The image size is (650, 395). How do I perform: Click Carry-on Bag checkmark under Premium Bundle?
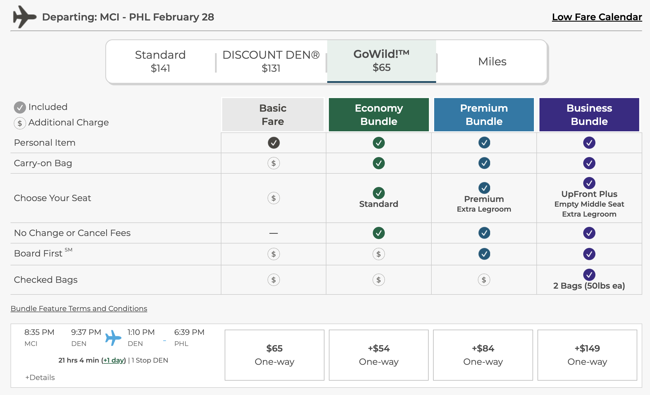[x=484, y=163]
